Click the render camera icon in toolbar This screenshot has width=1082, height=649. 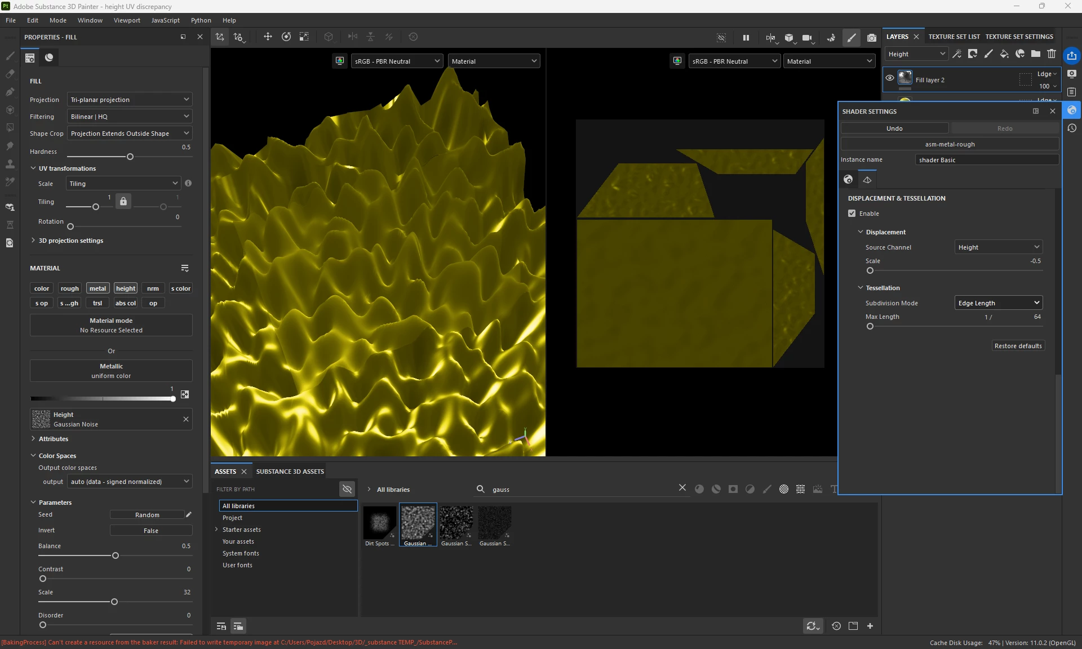pos(871,38)
